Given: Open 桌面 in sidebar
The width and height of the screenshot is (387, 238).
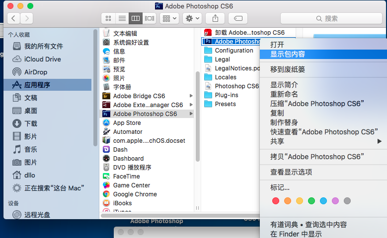Looking at the screenshot, I should 47,111.
